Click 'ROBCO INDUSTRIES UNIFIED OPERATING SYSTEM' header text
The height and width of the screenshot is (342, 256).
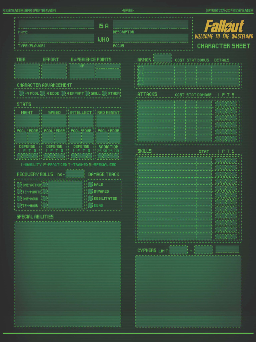click(x=29, y=10)
